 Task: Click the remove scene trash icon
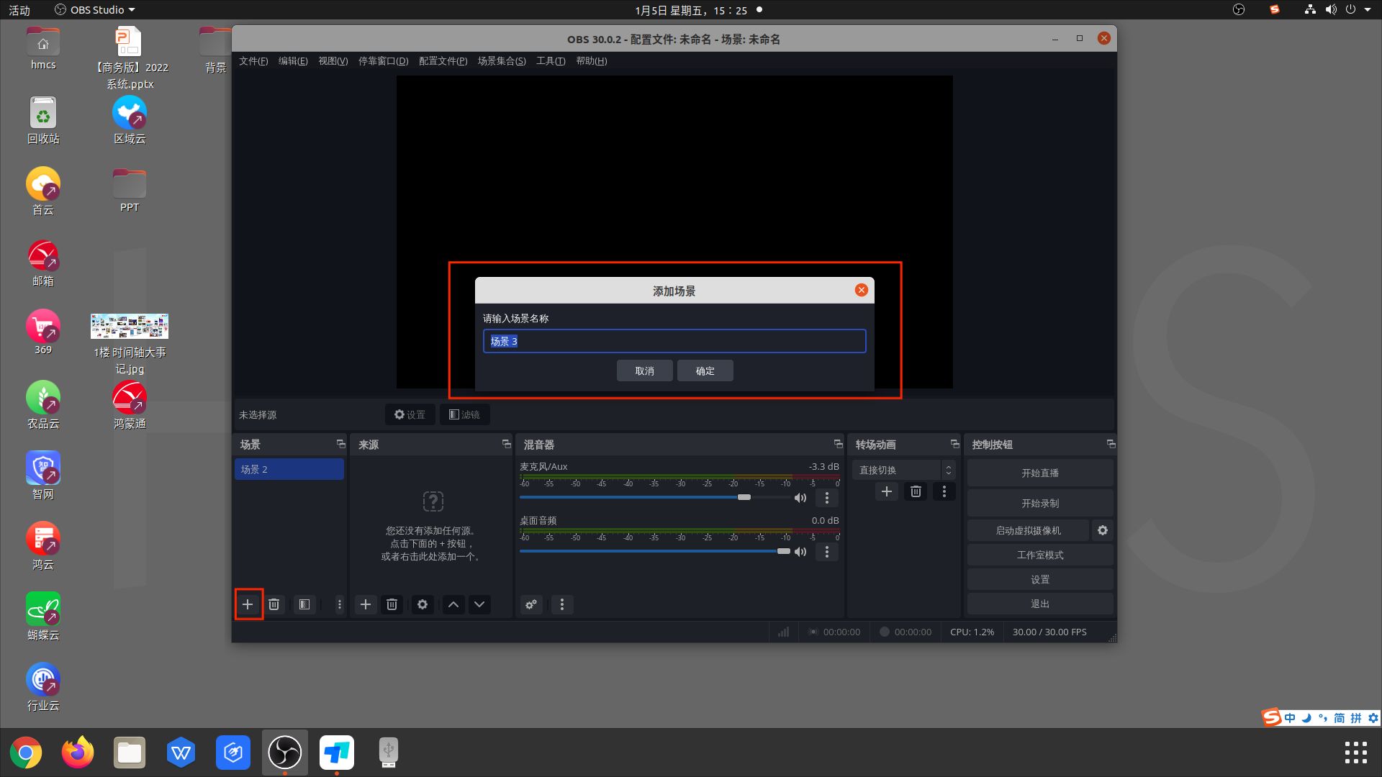coord(274,604)
